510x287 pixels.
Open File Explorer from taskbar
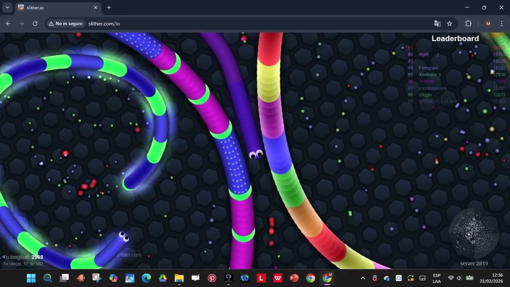(179, 278)
